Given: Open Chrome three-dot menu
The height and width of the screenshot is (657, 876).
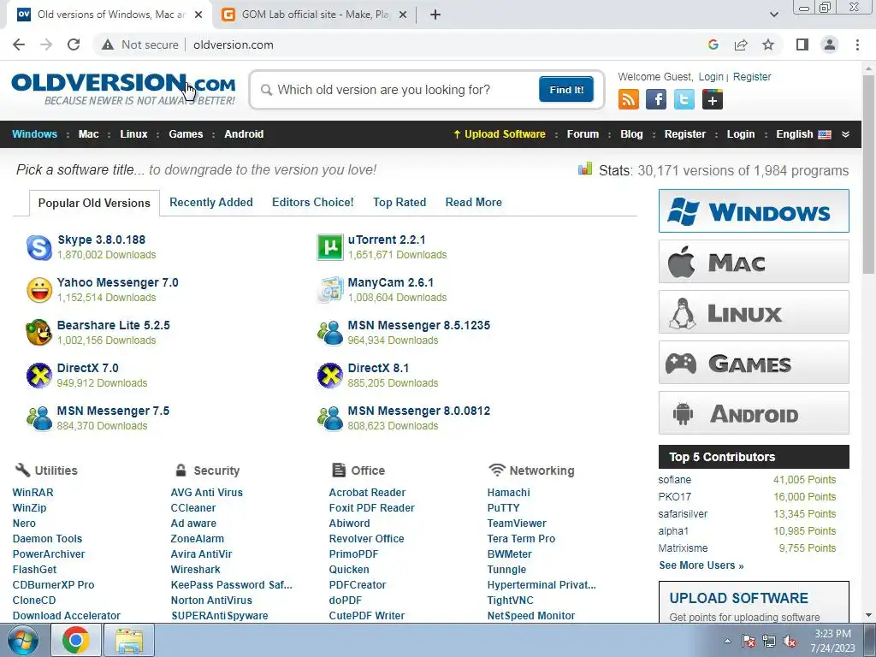Looking at the screenshot, I should pos(857,44).
